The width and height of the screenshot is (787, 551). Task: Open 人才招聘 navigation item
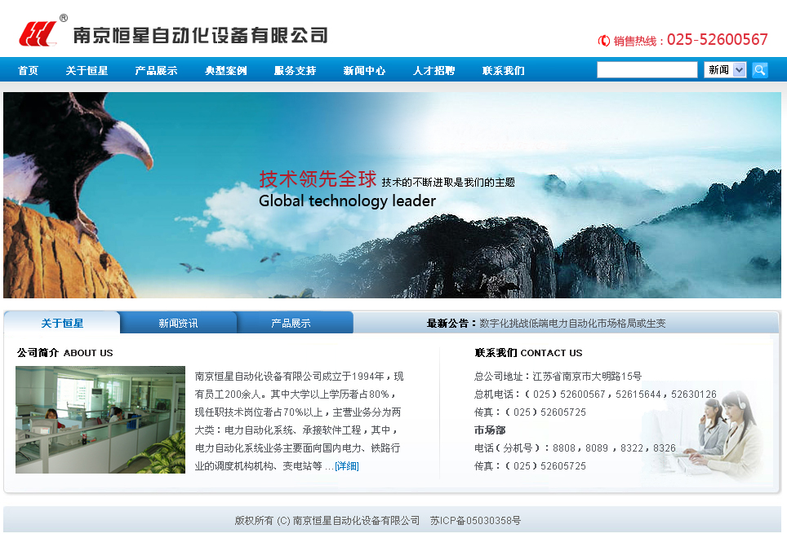coord(434,71)
